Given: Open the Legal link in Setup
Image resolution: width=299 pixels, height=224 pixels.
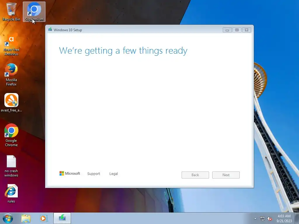Looking at the screenshot, I should tap(114, 174).
